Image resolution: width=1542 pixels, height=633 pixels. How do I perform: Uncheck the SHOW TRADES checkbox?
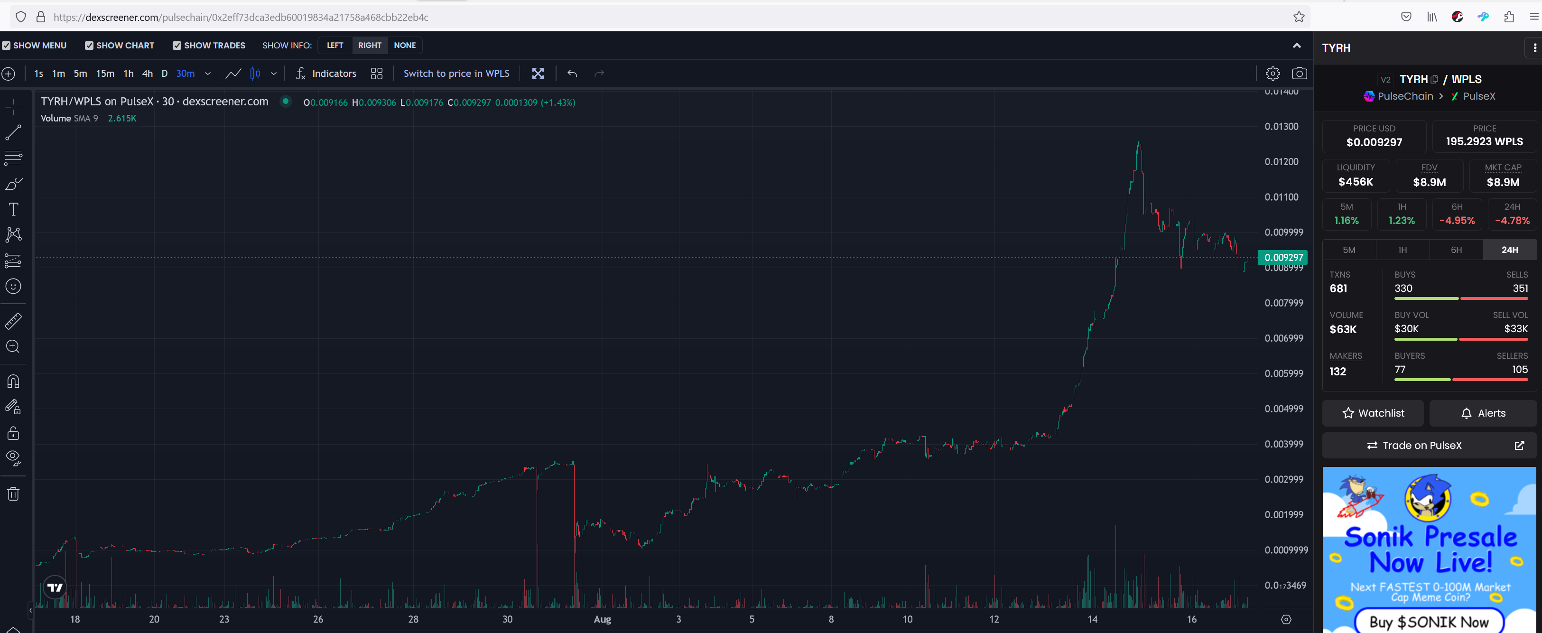coord(177,46)
